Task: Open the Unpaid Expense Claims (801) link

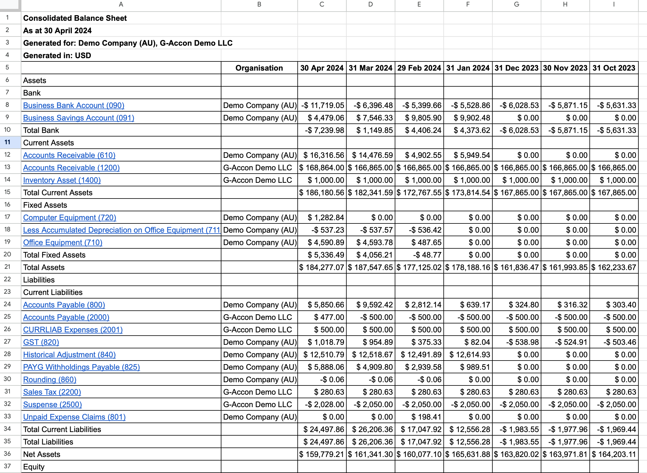Action: (74, 417)
